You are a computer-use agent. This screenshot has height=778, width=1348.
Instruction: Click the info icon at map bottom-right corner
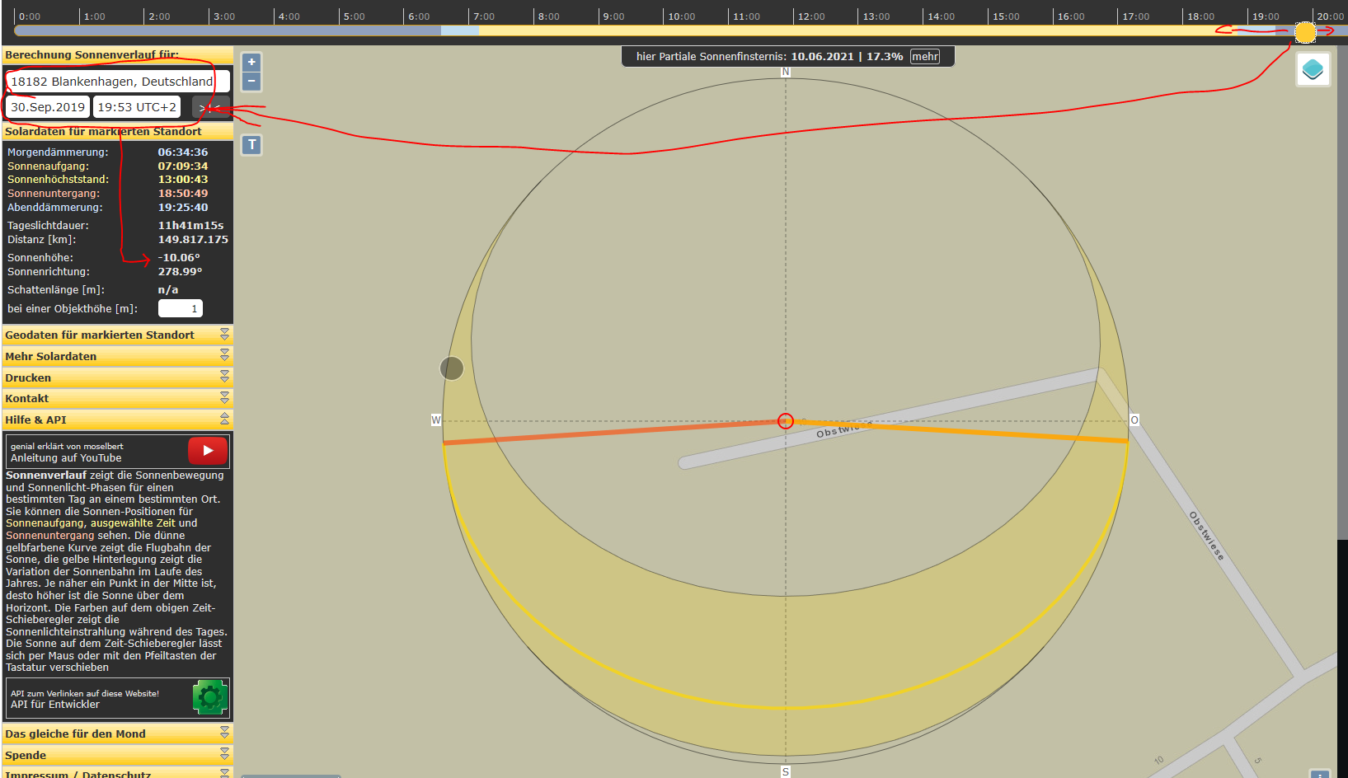pyautogui.click(x=1320, y=774)
